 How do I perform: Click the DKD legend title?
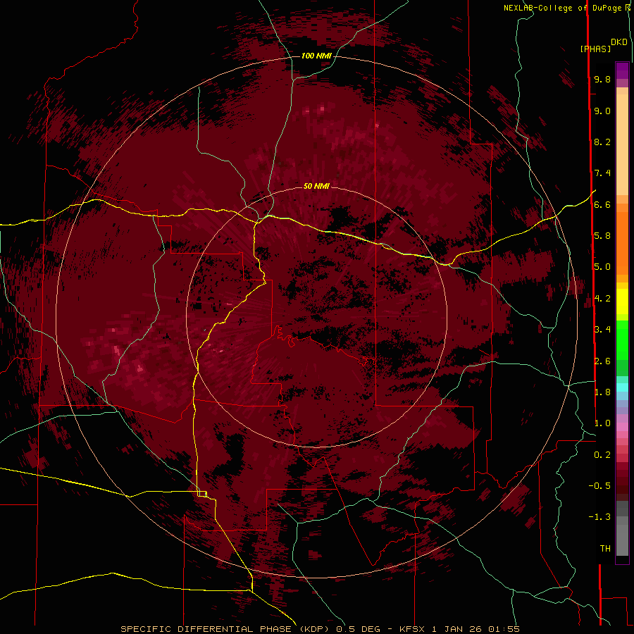click(619, 42)
